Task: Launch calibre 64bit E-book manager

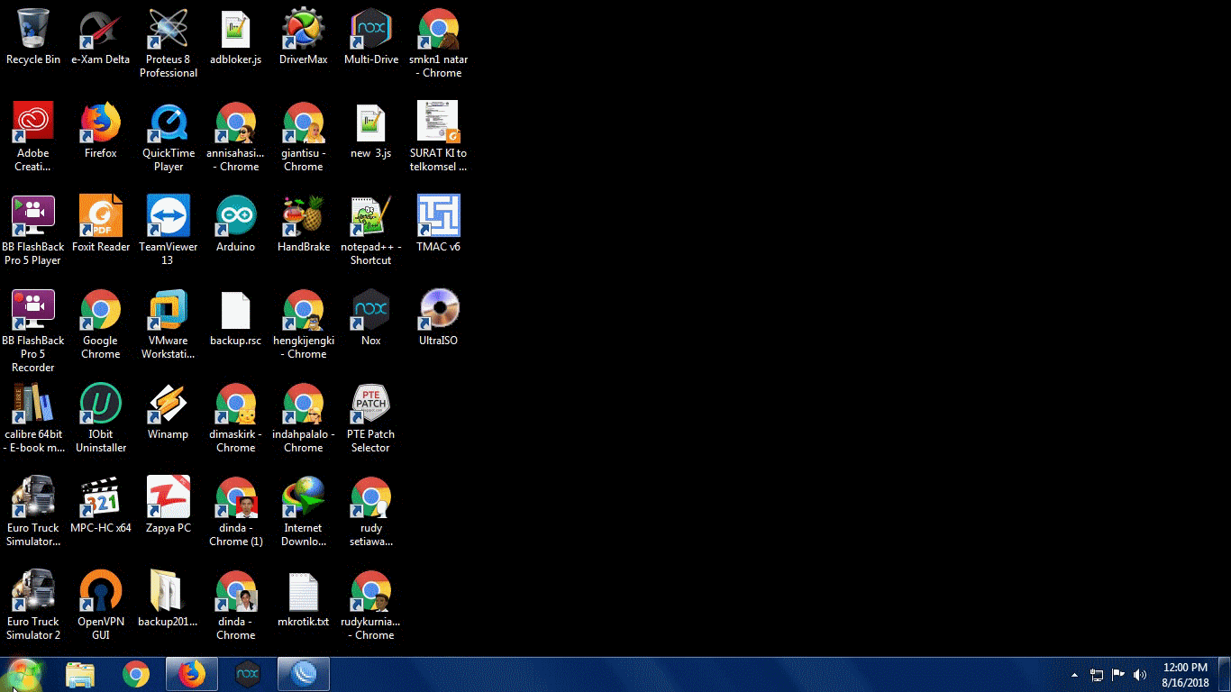Action: point(33,418)
